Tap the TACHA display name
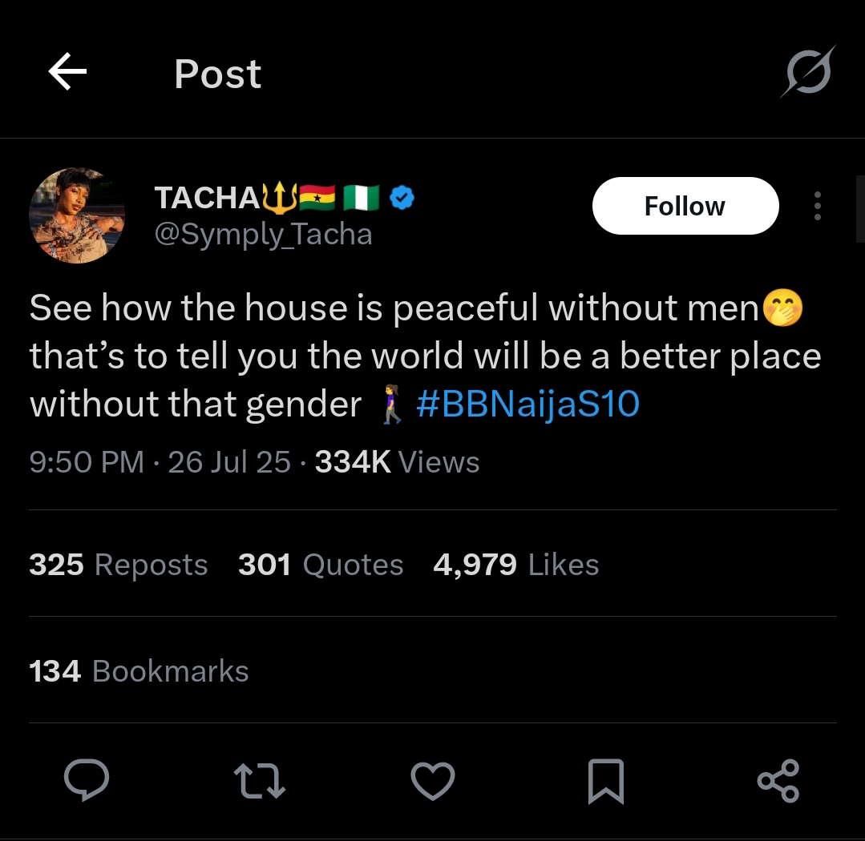Viewport: 865px width, 841px height. click(207, 197)
